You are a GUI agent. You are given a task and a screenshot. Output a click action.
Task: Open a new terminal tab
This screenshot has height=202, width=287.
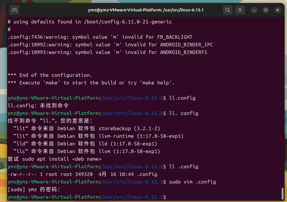pos(14,10)
